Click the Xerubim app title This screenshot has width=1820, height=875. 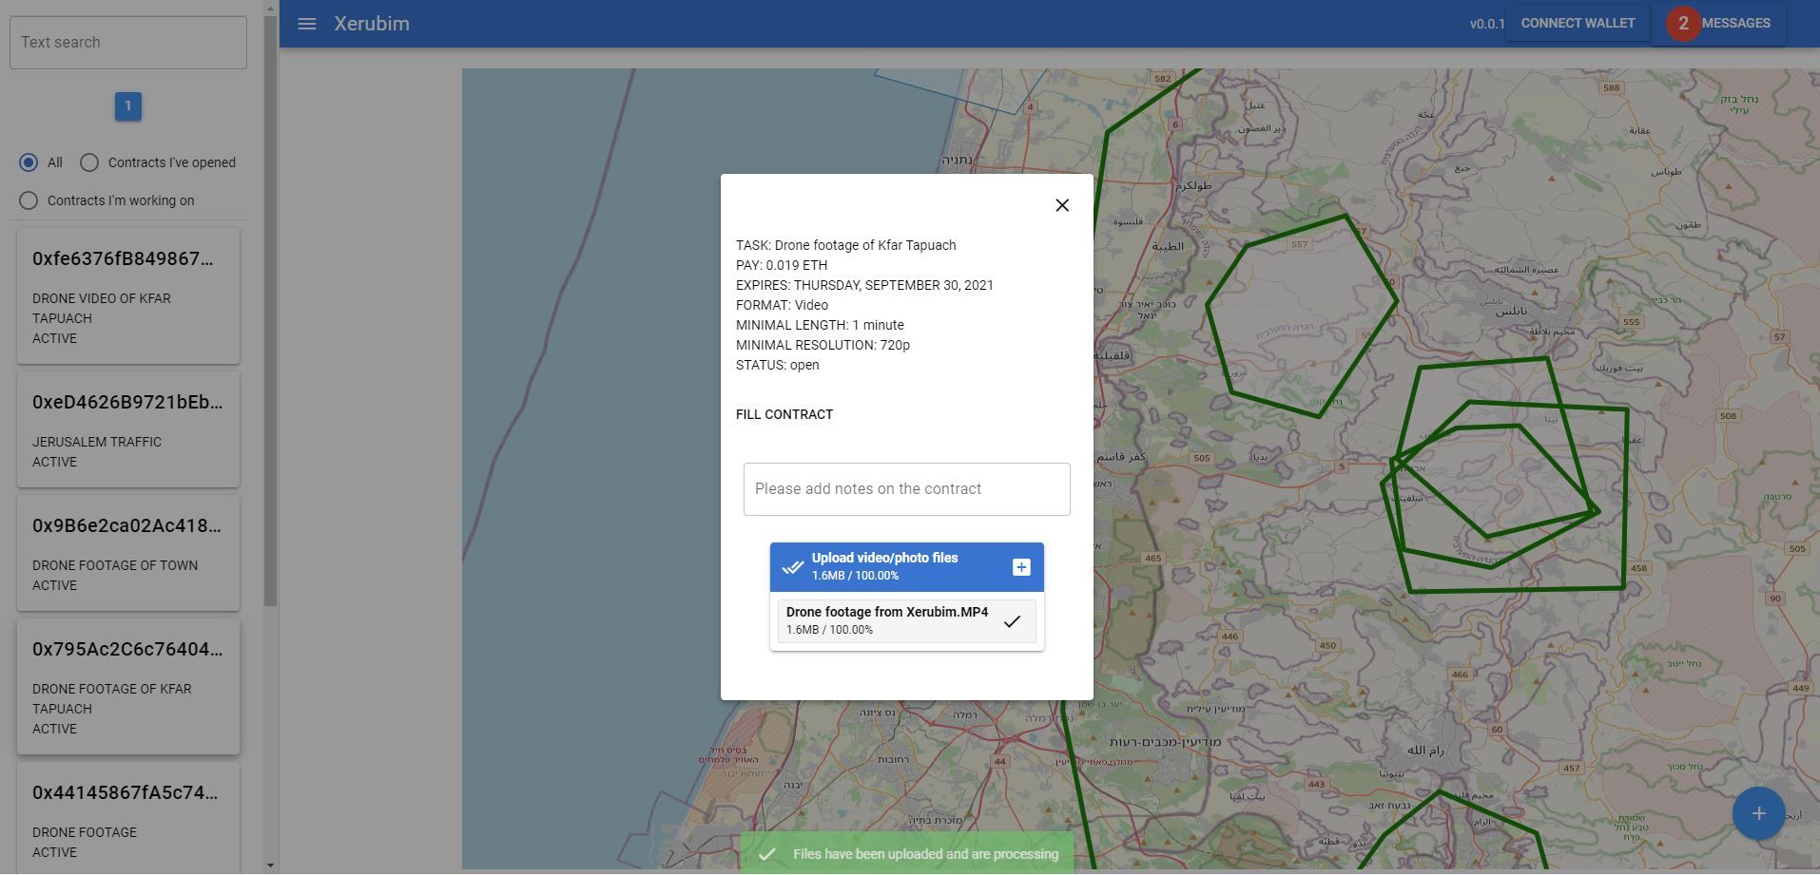[x=372, y=24]
